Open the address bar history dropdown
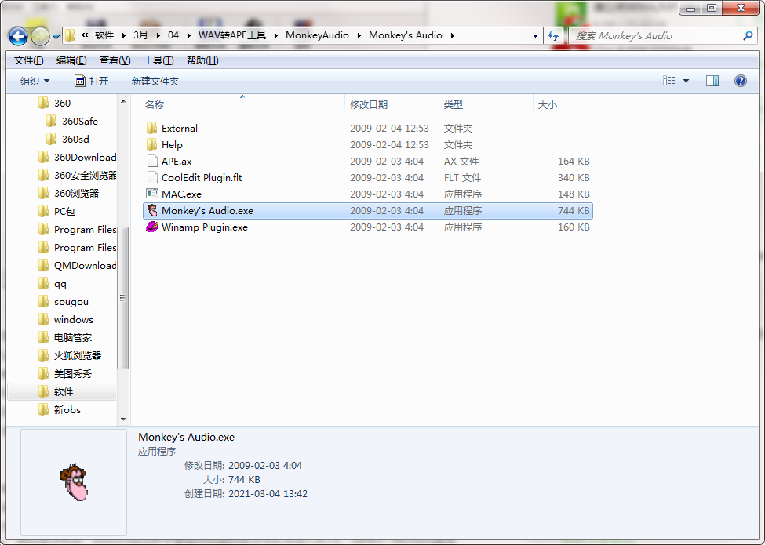Screen dimensions: 765x545 click(x=535, y=35)
